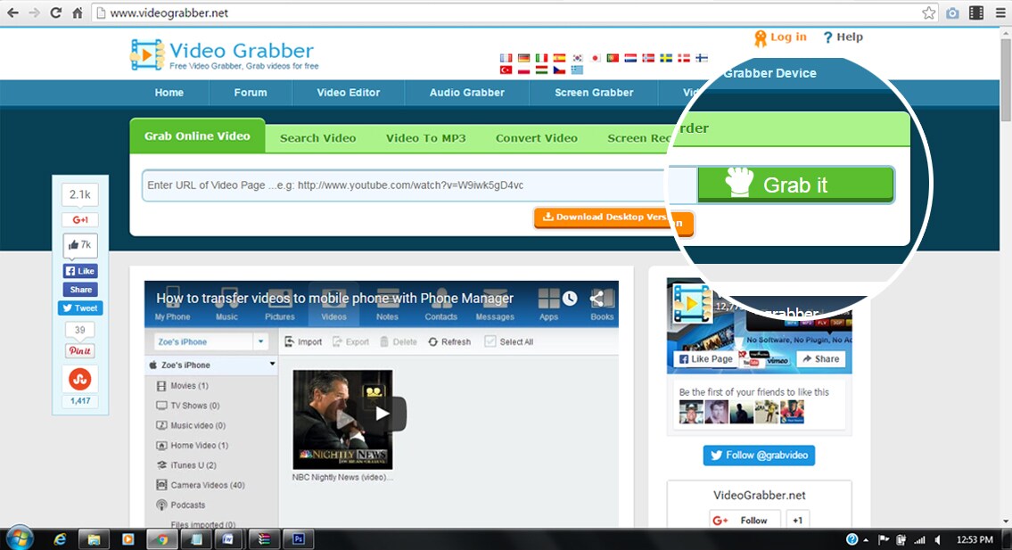Switch to the Search Video tab

point(318,138)
